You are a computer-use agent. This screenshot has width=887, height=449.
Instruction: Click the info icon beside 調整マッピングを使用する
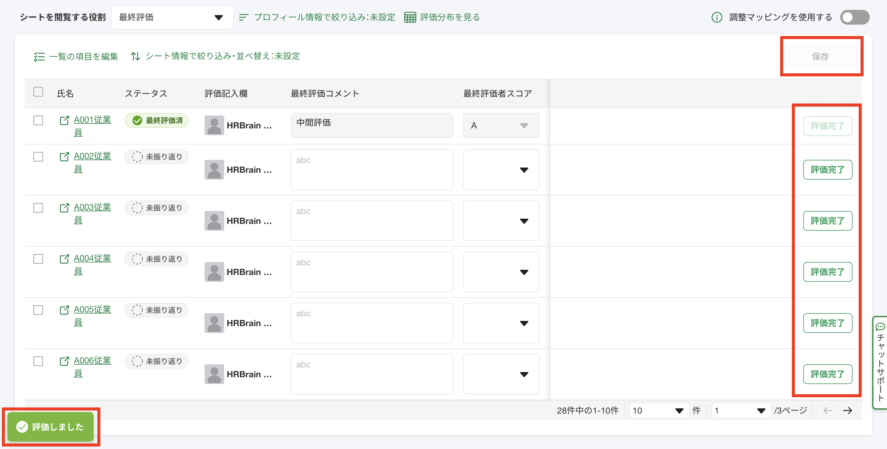[717, 17]
